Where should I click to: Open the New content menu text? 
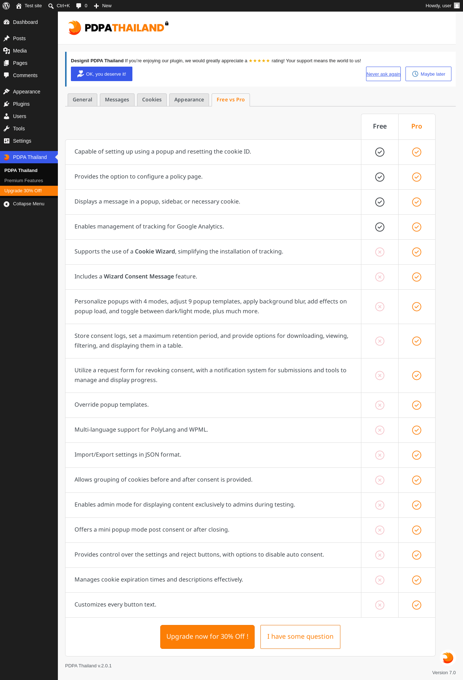(107, 6)
